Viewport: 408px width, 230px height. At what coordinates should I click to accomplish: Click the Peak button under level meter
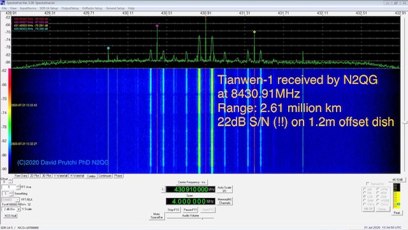(x=397, y=213)
